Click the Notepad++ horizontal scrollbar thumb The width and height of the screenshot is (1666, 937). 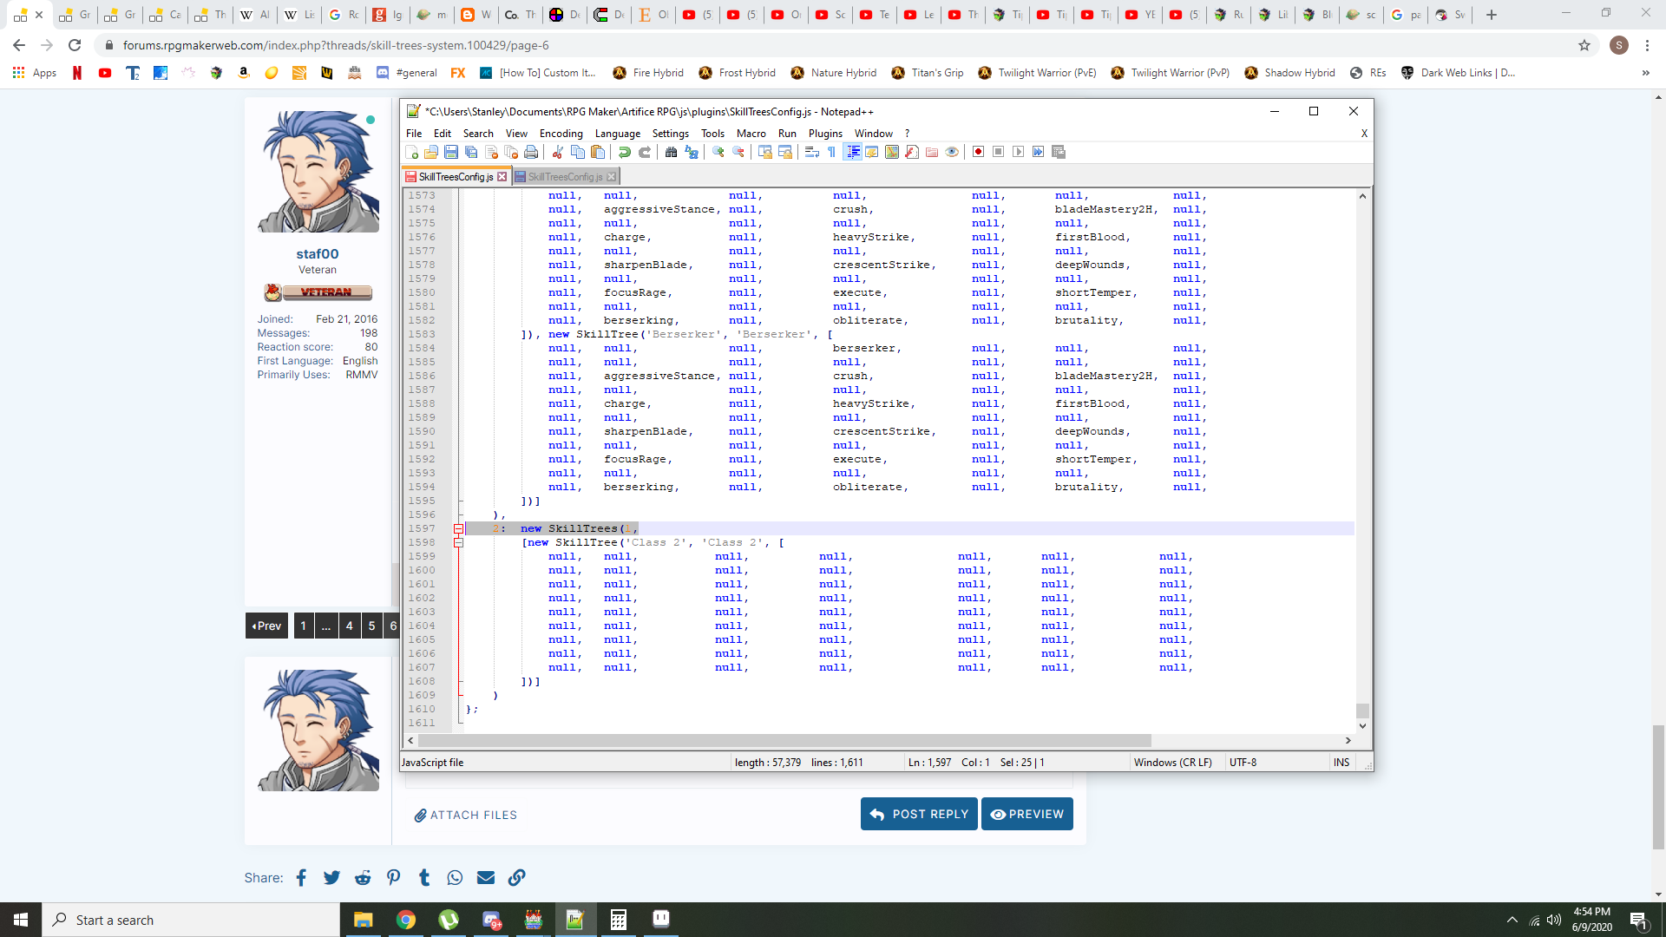pyautogui.click(x=784, y=741)
